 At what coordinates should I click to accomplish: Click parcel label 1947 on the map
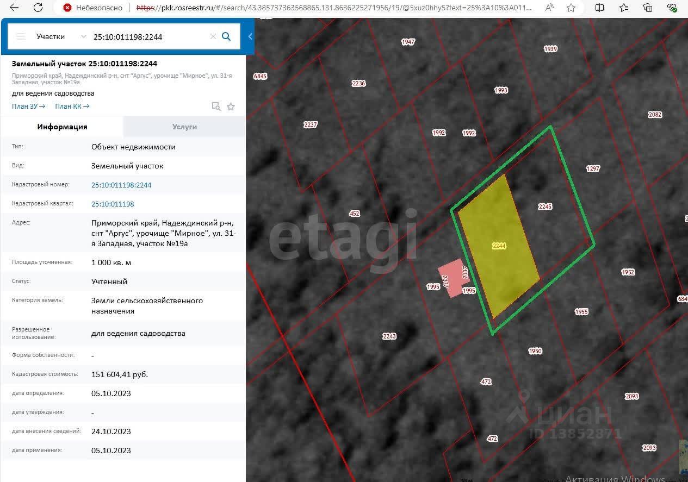[408, 42]
